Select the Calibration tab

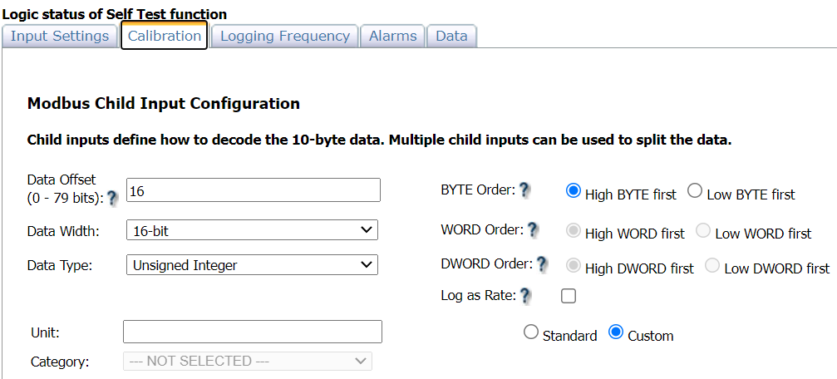tap(165, 36)
